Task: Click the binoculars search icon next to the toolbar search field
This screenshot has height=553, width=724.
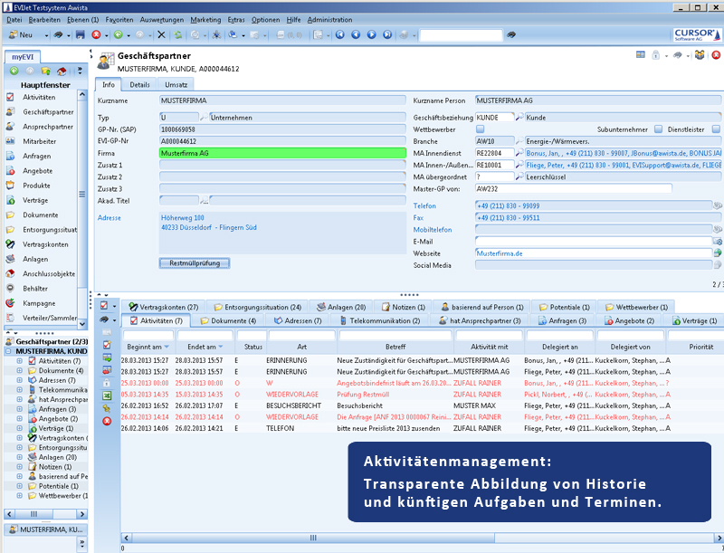Action: (511, 34)
